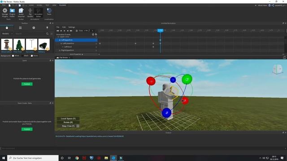Collapse the LeftLowerArm track

tap(61, 43)
